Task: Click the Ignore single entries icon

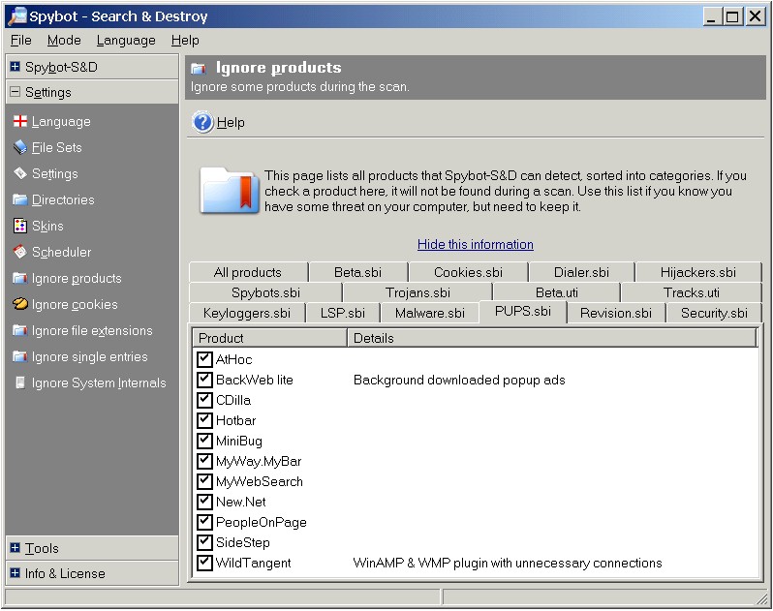Action: (19, 356)
